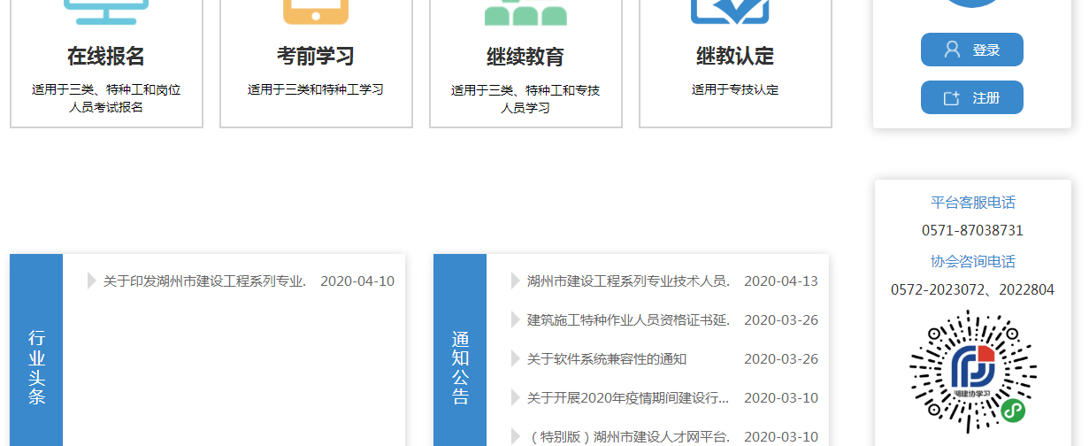Open the 关于开展2020年疫情期间建设行 notice
Screen dimensions: 1089x446
point(628,397)
